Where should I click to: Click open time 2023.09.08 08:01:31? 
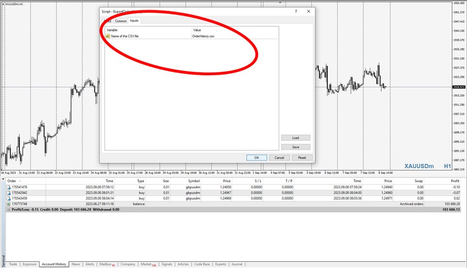point(99,193)
